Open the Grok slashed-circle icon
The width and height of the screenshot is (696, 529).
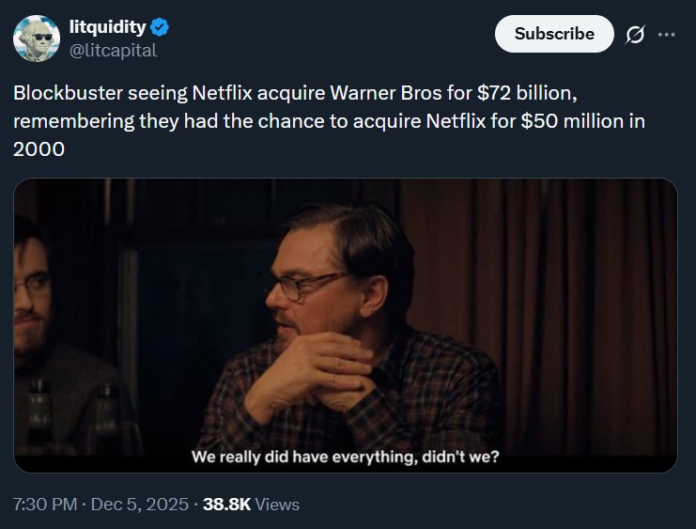635,35
